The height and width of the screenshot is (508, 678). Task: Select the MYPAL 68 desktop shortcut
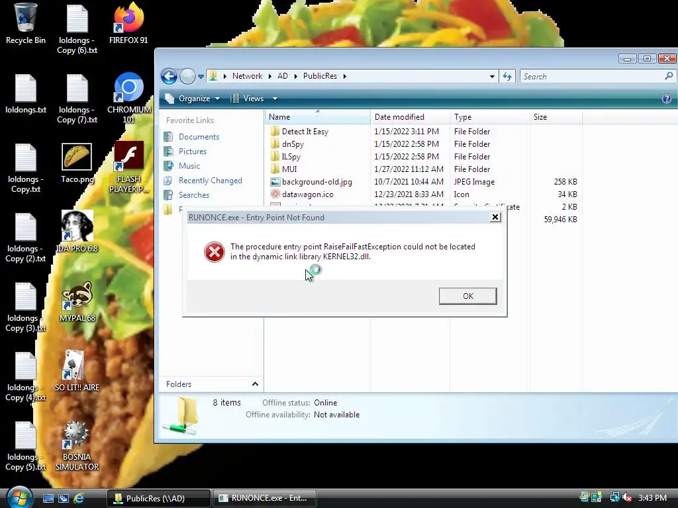coord(77,302)
